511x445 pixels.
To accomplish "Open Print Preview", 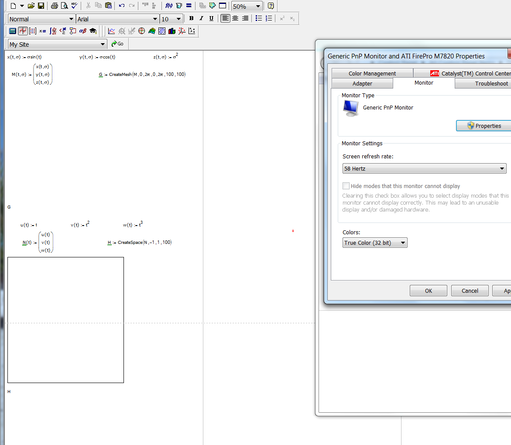I will click(x=65, y=6).
